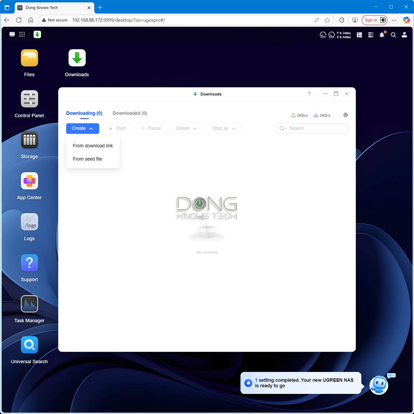This screenshot has width=414, height=414.
Task: Launch the Storage app icon
Action: tap(29, 140)
